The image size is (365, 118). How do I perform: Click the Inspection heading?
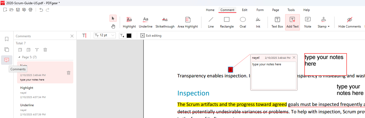pos(193,93)
